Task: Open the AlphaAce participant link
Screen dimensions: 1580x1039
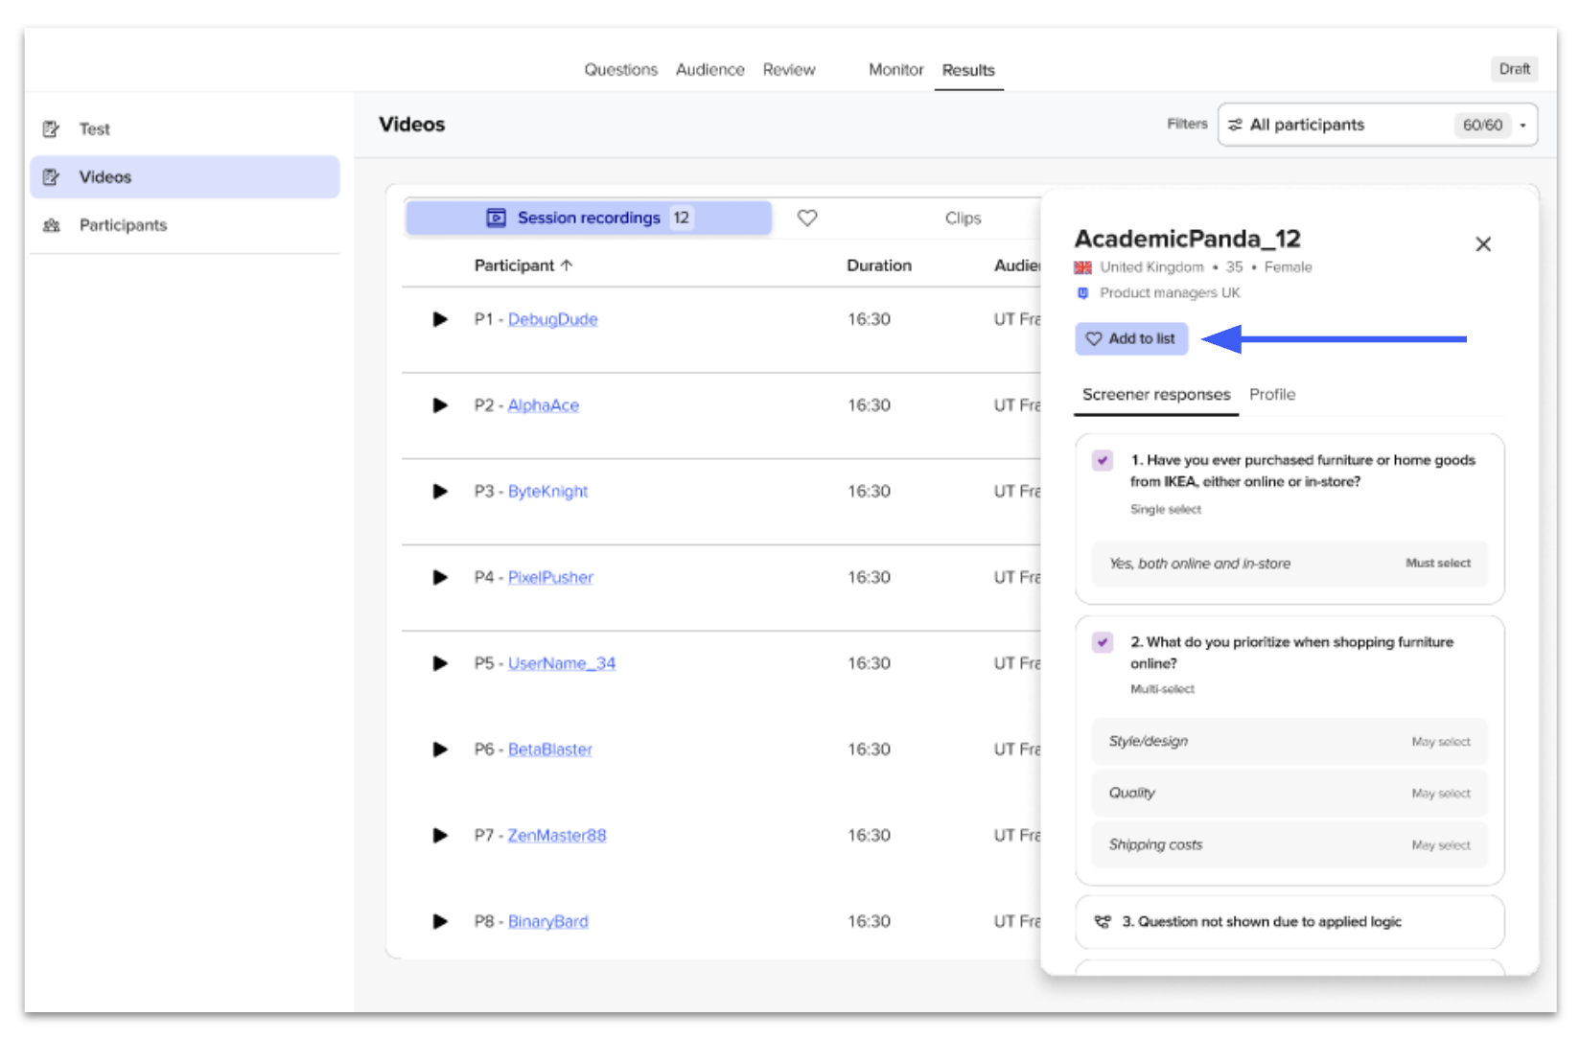Action: coord(544,405)
